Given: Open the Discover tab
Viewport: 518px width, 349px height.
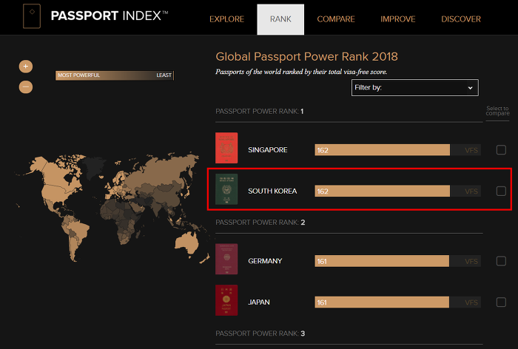Looking at the screenshot, I should pos(461,19).
